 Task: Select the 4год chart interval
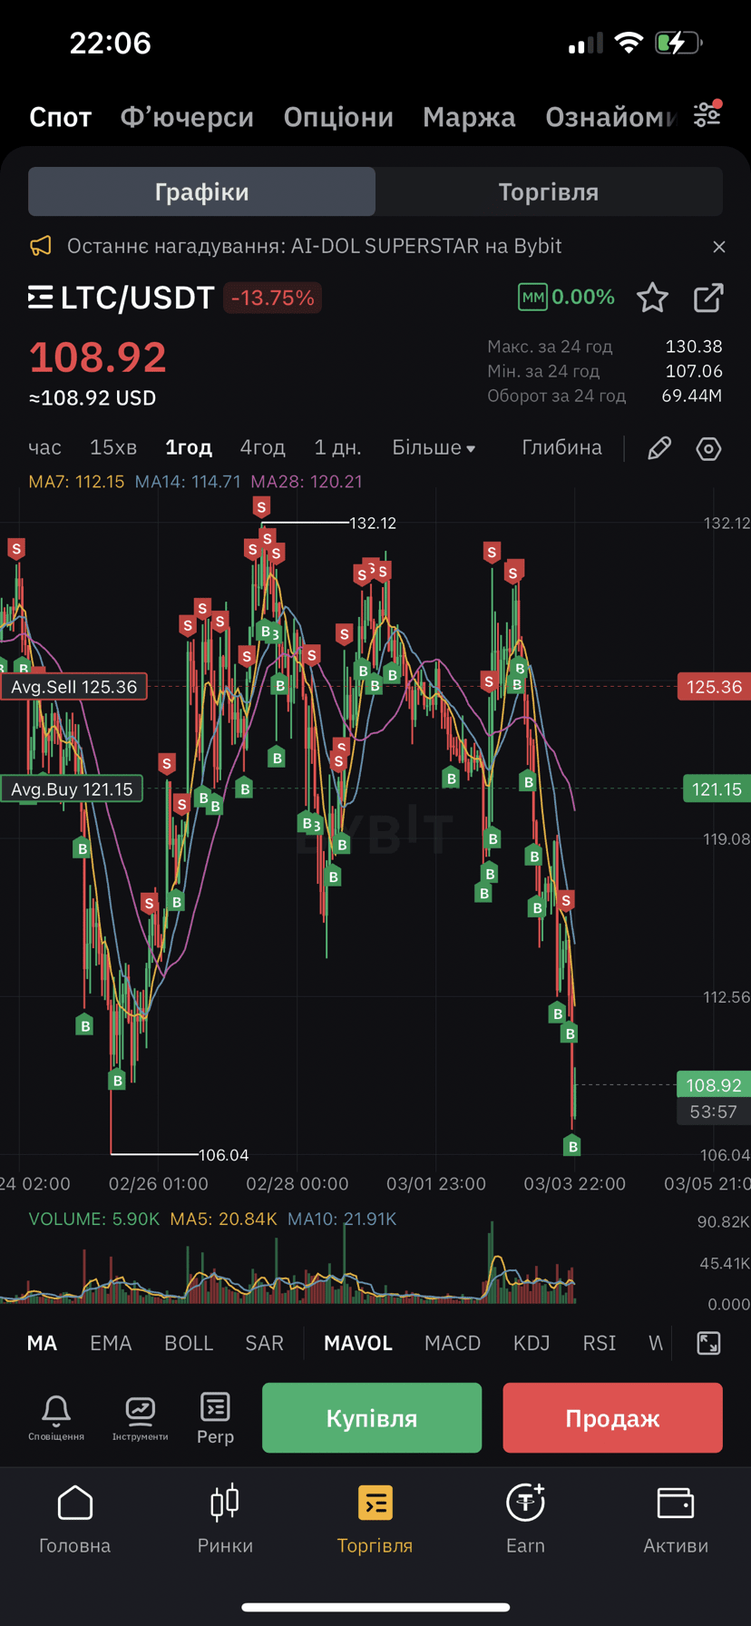[263, 447]
